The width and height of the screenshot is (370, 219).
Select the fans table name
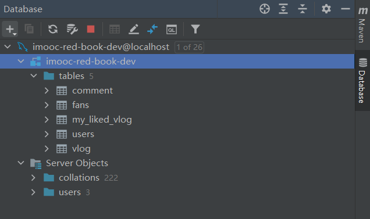coord(80,105)
